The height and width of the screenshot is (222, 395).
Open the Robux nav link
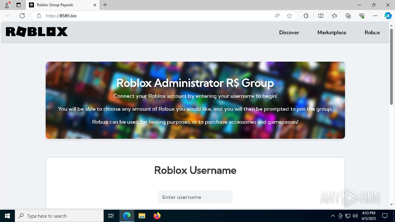coord(372,32)
